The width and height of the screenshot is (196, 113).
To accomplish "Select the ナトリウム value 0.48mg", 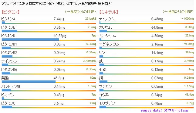I will (x=157, y=19).
